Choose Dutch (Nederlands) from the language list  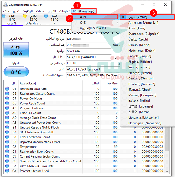pyautogui.click(x=147, y=51)
